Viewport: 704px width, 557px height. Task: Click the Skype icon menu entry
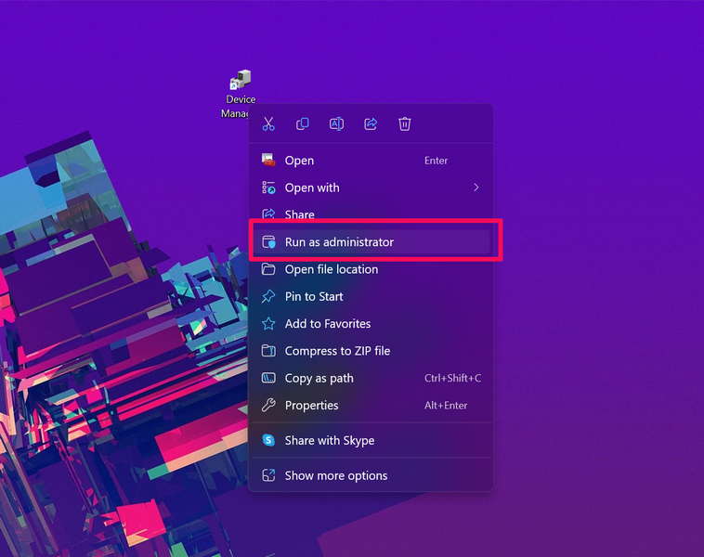[268, 441]
